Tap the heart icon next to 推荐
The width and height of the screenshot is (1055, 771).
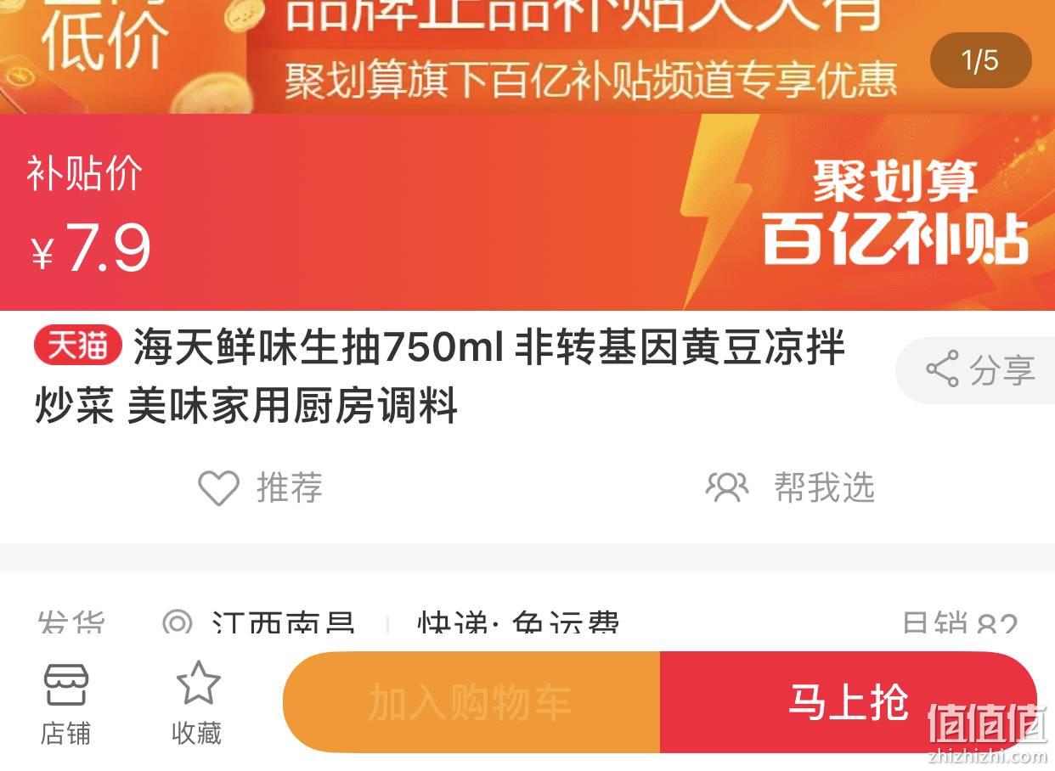tap(218, 488)
